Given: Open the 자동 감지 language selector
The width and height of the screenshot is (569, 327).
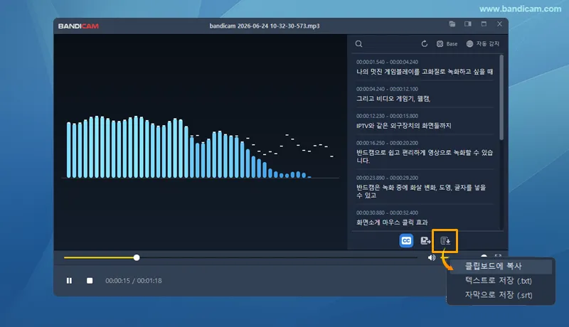Looking at the screenshot, I should point(483,44).
